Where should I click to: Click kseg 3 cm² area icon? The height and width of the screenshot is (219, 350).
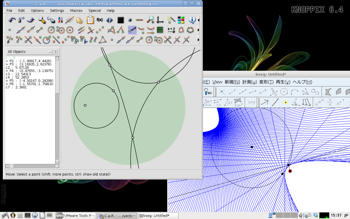point(238,103)
